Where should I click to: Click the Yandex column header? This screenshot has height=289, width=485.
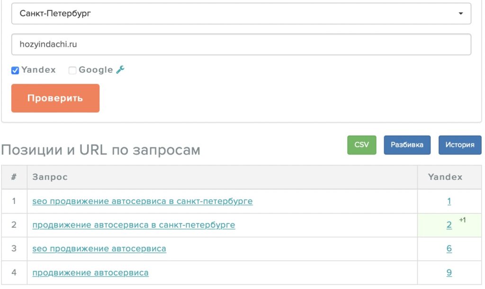tap(445, 177)
